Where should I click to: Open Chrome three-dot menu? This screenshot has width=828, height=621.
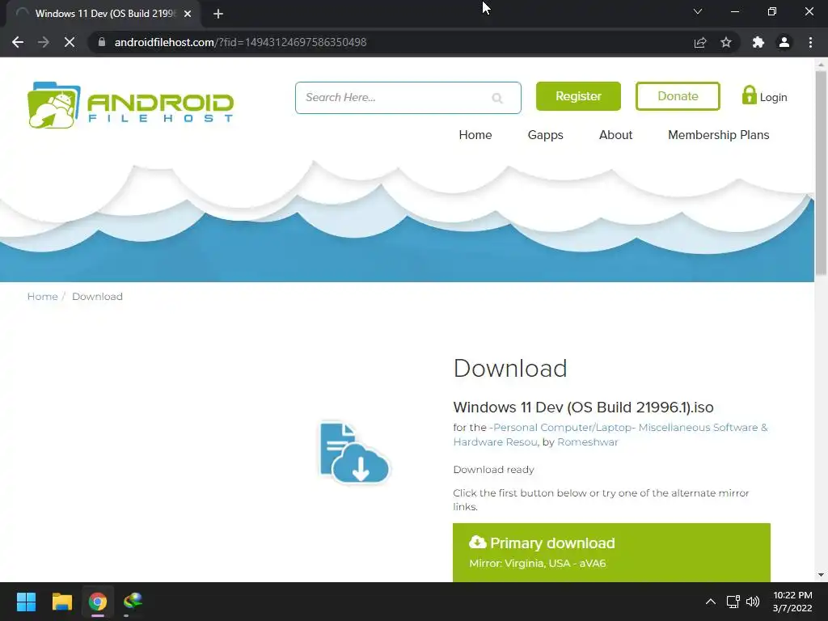pos(810,42)
